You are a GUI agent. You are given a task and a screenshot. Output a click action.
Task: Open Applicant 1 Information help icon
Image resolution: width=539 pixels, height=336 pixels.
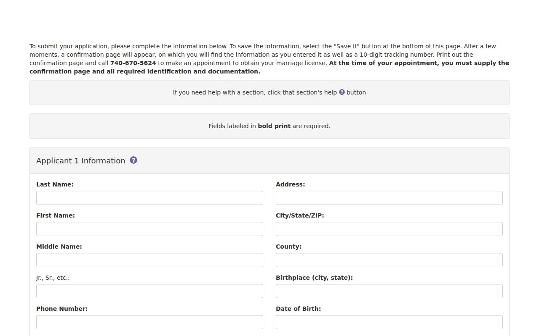coord(133,160)
